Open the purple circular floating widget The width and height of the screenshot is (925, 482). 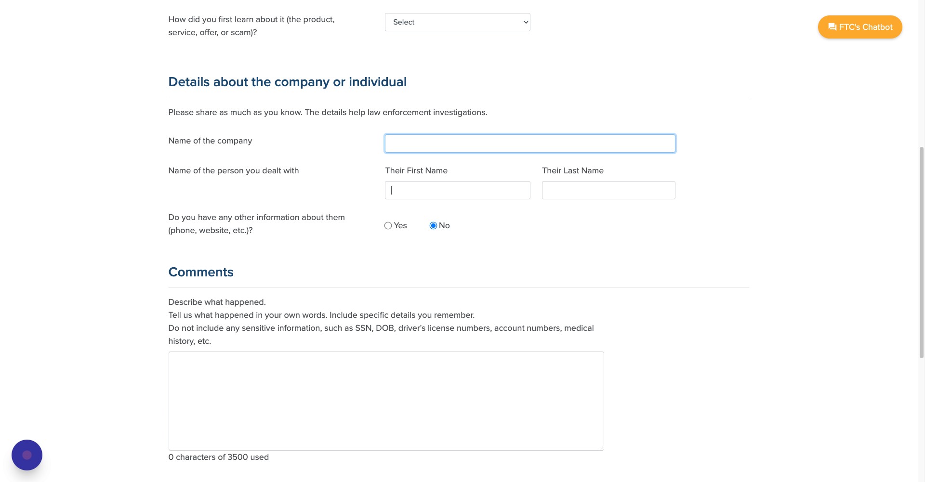[27, 455]
